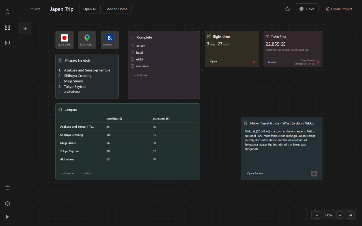Image resolution: width=362 pixels, height=226 pixels.
Task: Open the Tokyo Airport maps shortcut tile
Action: (87, 40)
